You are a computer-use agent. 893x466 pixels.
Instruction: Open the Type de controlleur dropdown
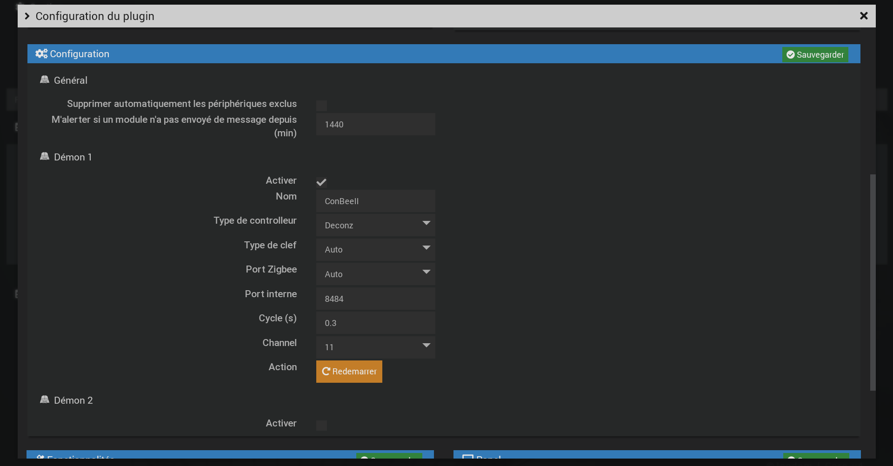(x=376, y=225)
